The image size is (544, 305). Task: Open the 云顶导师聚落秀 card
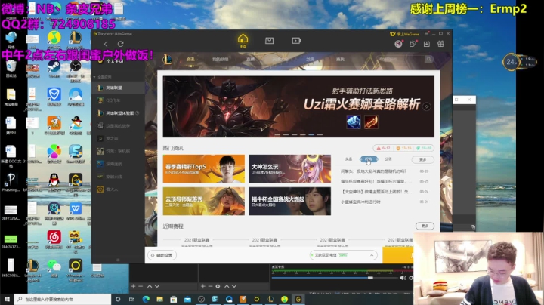(x=204, y=202)
